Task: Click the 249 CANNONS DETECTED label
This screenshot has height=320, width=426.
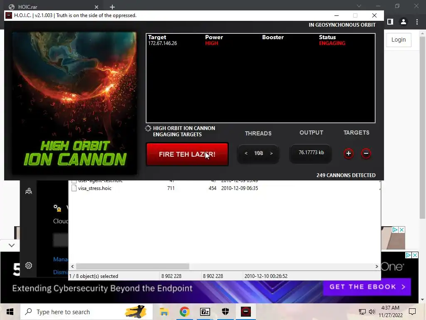Action: [346, 175]
